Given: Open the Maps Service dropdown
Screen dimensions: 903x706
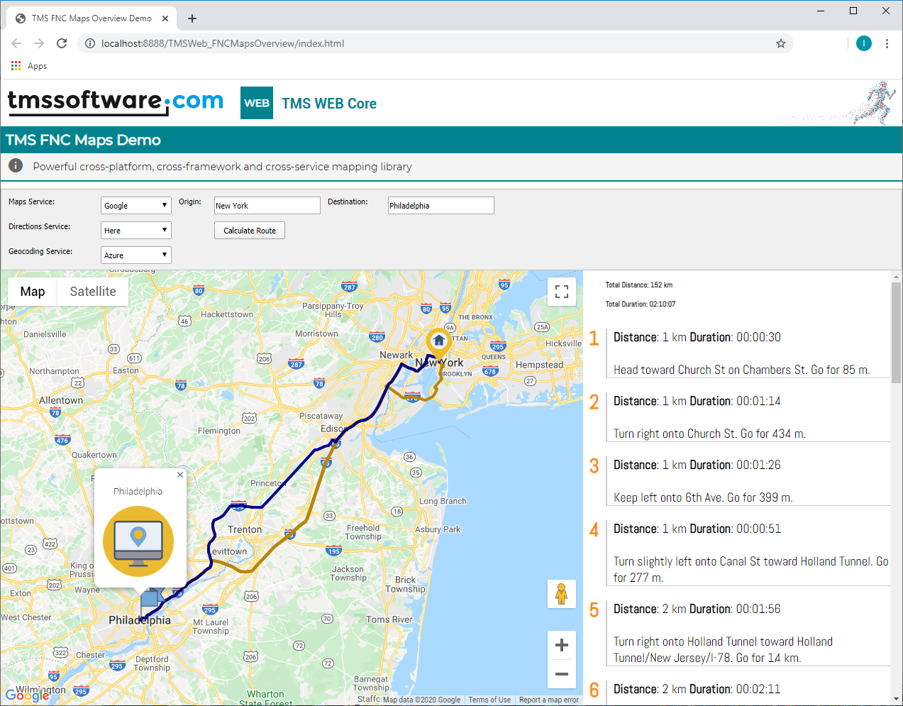Looking at the screenshot, I should pos(136,206).
